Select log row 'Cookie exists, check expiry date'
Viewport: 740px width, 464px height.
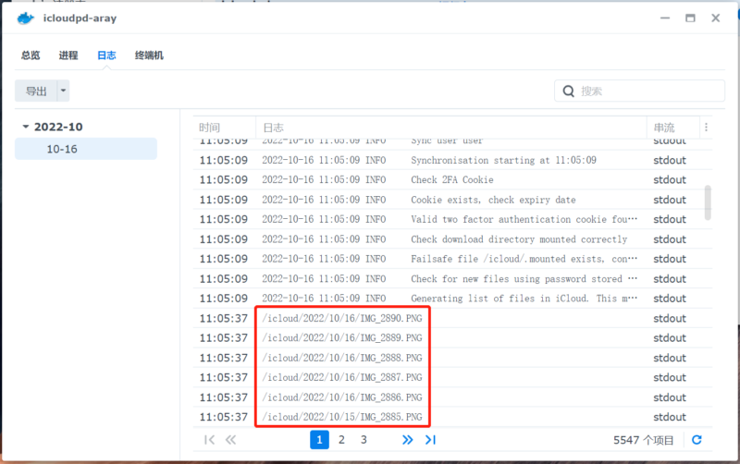tap(452, 200)
